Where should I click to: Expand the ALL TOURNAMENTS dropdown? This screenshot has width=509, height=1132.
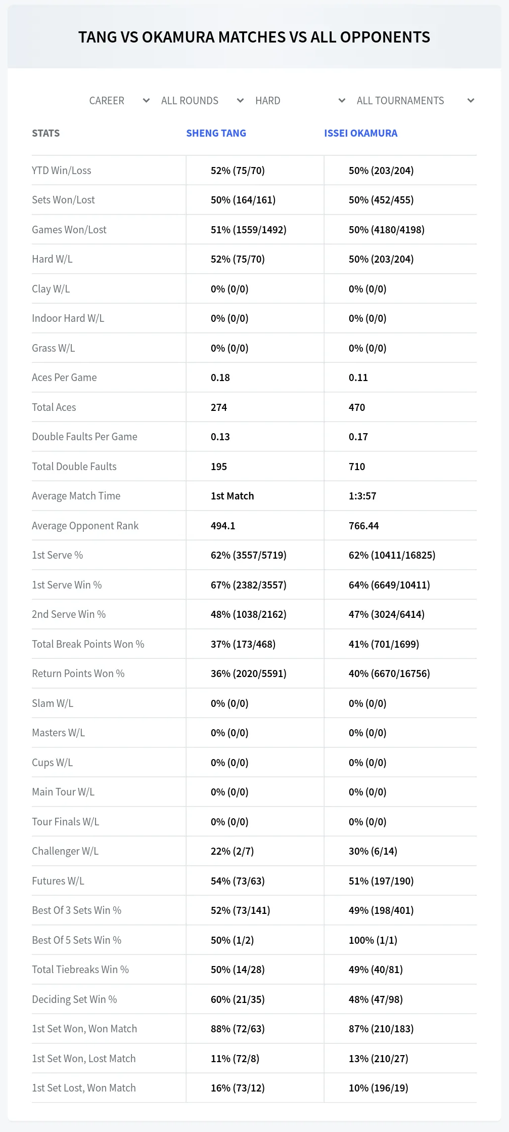[414, 101]
